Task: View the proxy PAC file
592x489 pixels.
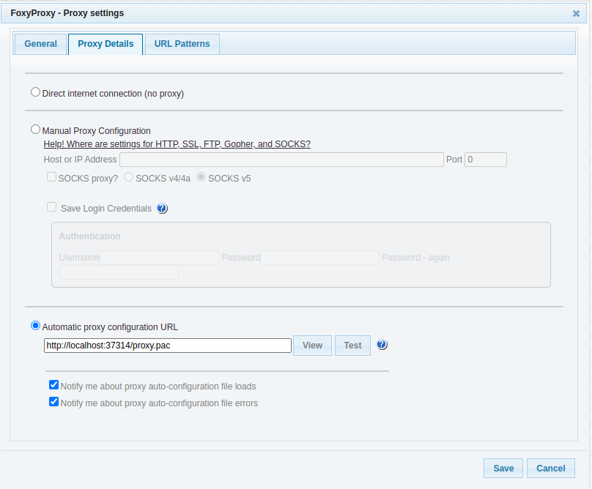Action: click(312, 346)
